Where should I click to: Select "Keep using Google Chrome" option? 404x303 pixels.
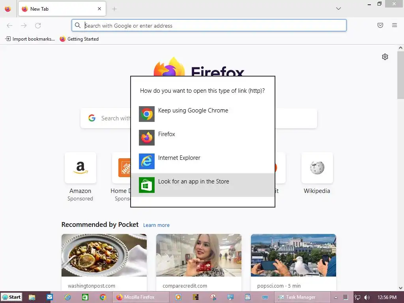point(203,114)
